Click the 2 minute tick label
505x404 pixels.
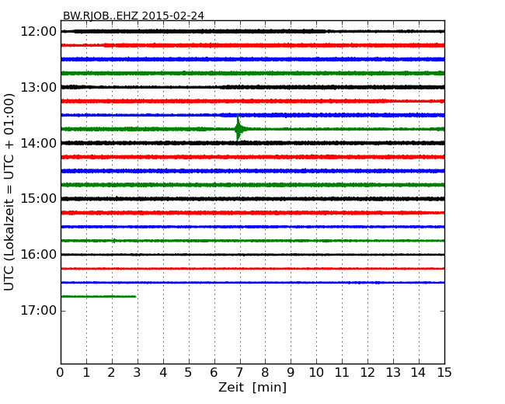pos(112,373)
